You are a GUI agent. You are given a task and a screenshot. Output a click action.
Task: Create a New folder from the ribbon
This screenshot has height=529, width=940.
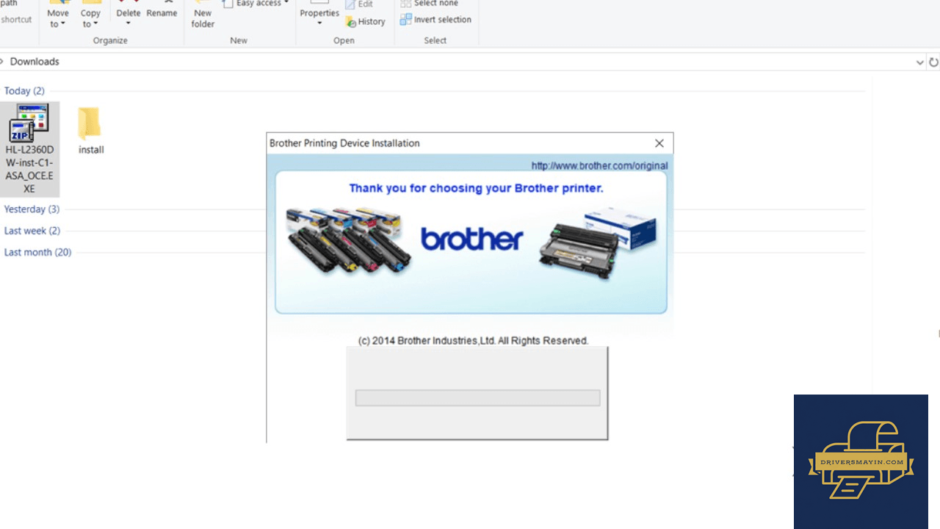(x=203, y=16)
